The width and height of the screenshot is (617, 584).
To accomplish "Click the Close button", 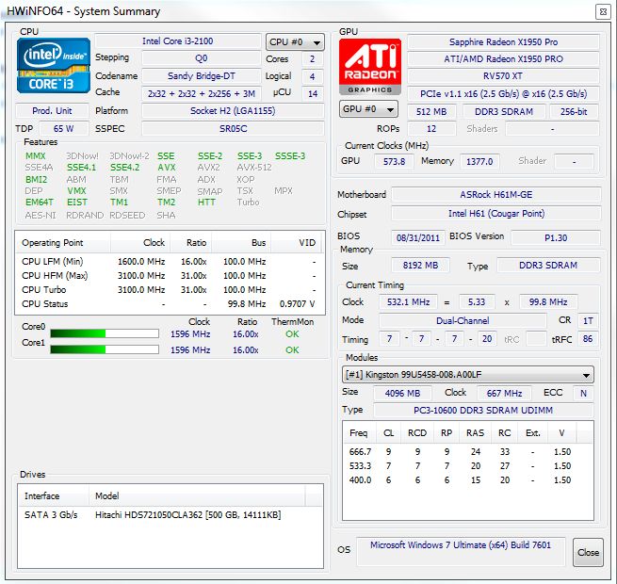I will pos(588,553).
